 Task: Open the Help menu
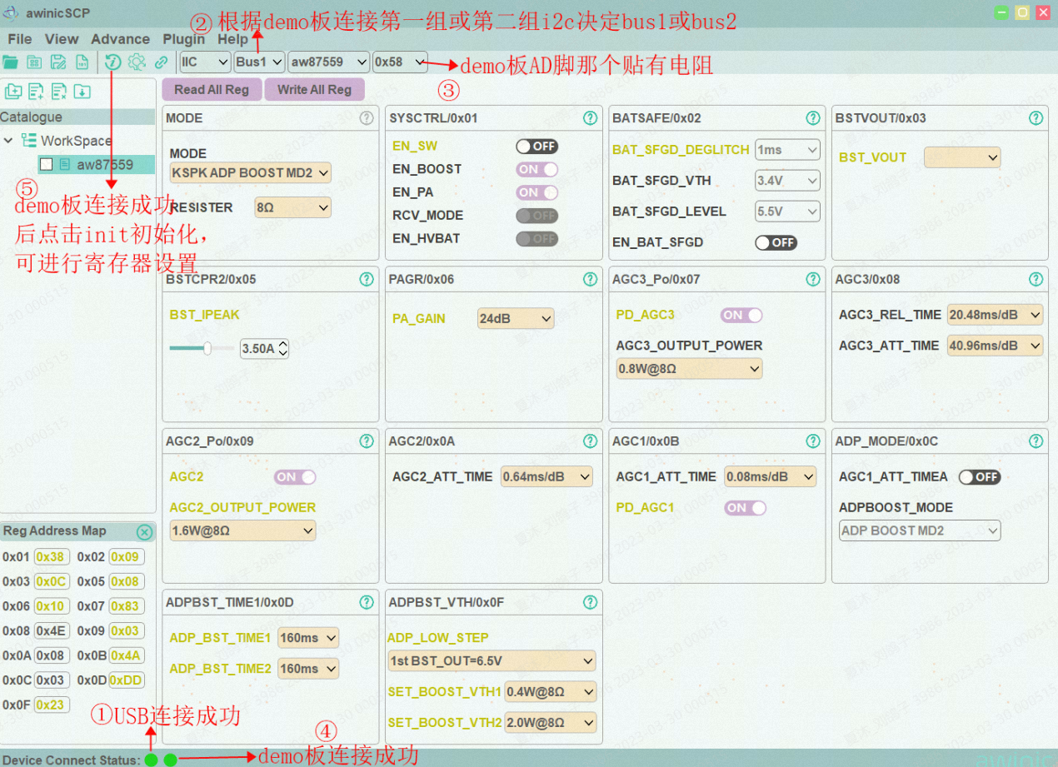pyautogui.click(x=232, y=39)
